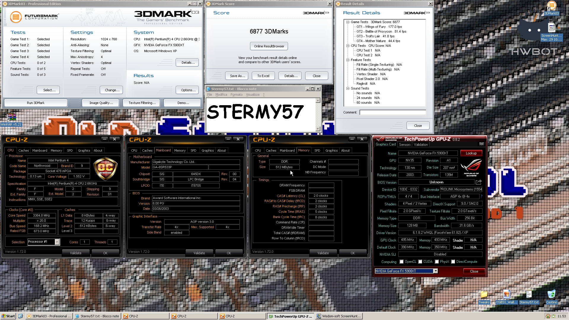Minimize the first CPU-Z window
Screen dimensions: 569x320
(x=104, y=139)
